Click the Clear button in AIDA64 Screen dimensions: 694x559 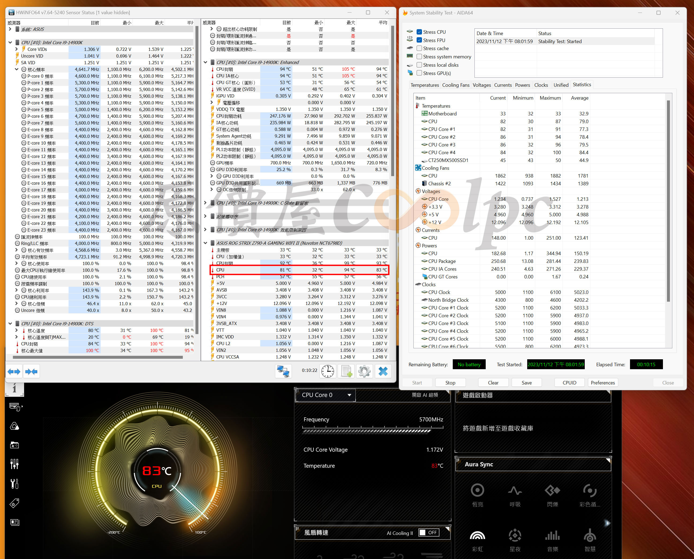click(493, 383)
